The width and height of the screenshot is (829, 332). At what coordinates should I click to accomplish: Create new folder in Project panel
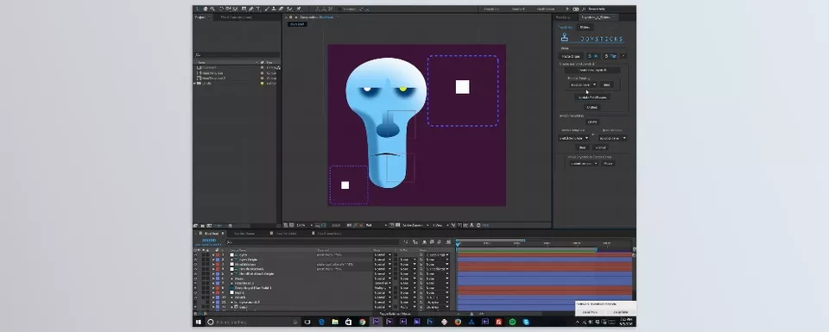tap(202, 225)
